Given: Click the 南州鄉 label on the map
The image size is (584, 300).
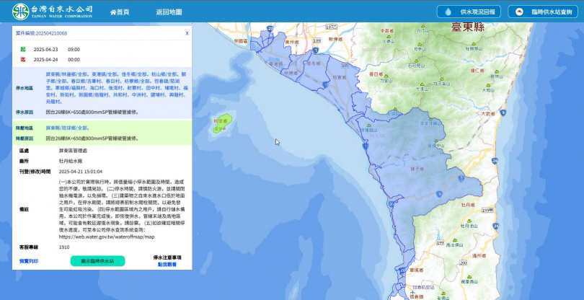Looking at the screenshot, I should (x=291, y=42).
